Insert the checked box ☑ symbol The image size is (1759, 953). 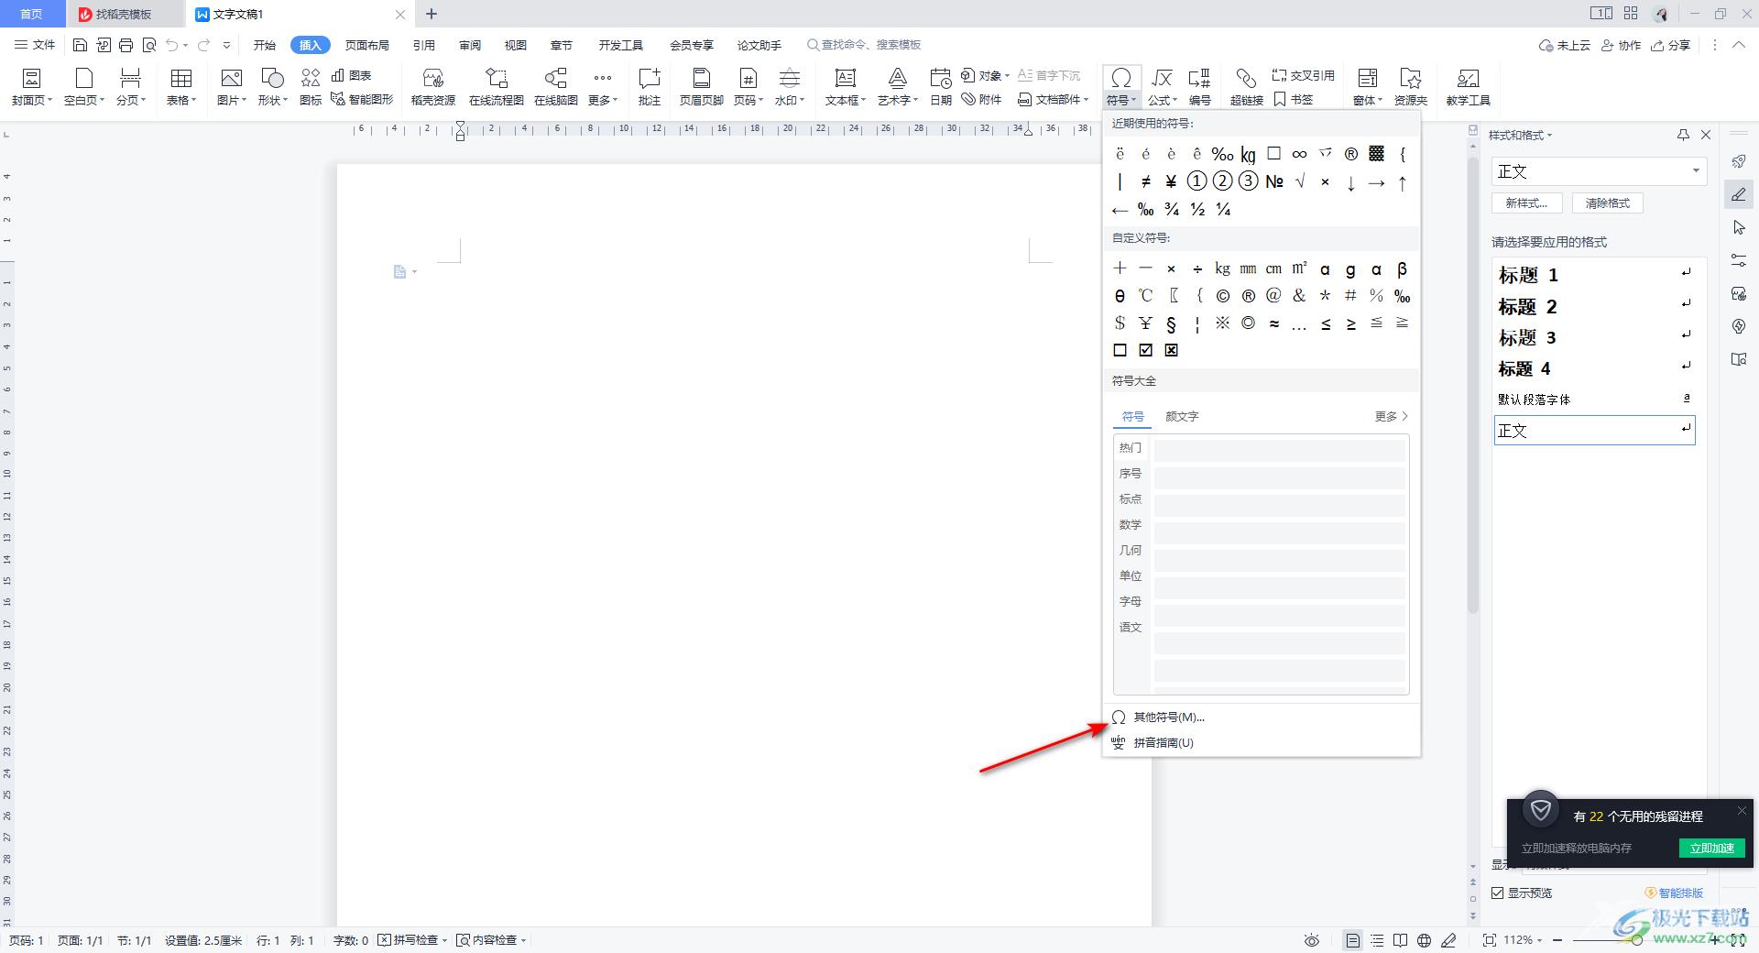1145,350
